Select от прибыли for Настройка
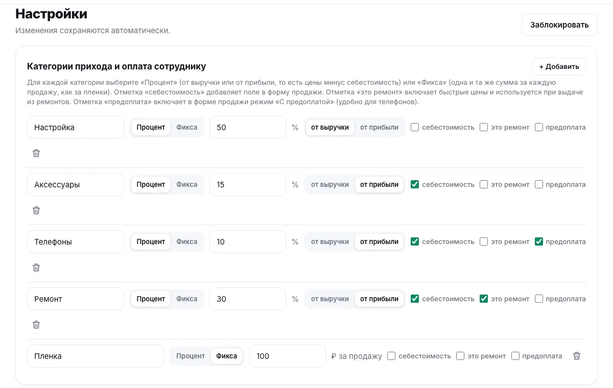Screen dimensions: 613x388 click(379, 128)
